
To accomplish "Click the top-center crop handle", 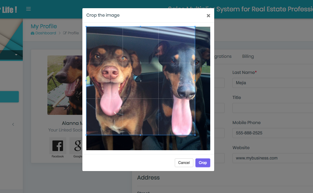I will point(140,27).
